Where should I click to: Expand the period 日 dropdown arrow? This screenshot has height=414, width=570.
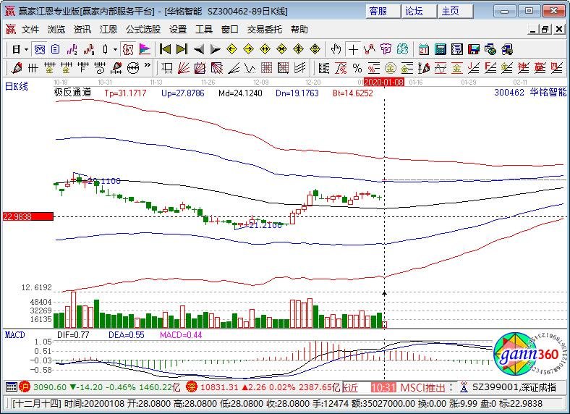point(26,49)
